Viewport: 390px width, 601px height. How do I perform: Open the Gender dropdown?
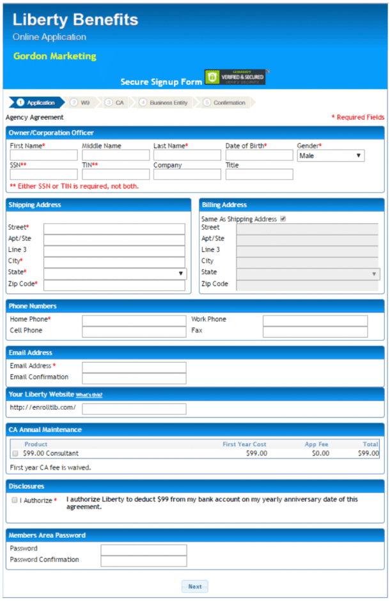(331, 155)
